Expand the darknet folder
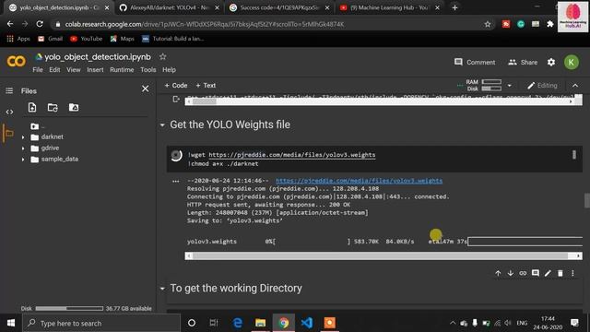 (x=23, y=137)
